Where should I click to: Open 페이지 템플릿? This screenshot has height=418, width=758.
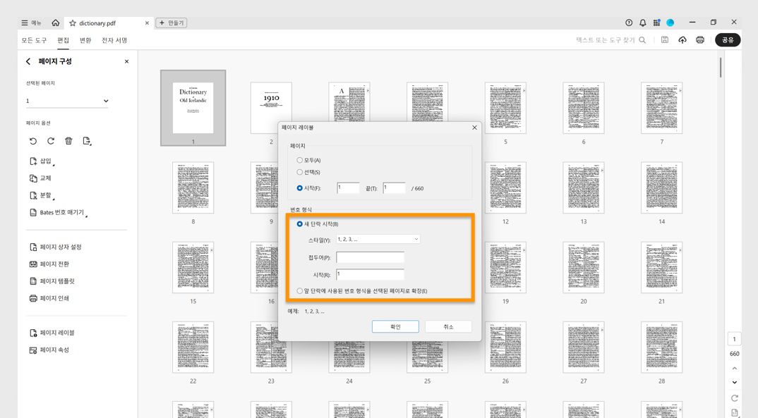[52, 281]
